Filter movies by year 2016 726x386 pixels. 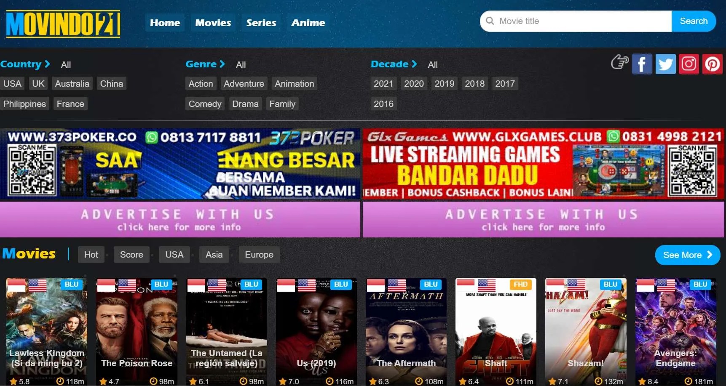pyautogui.click(x=383, y=104)
